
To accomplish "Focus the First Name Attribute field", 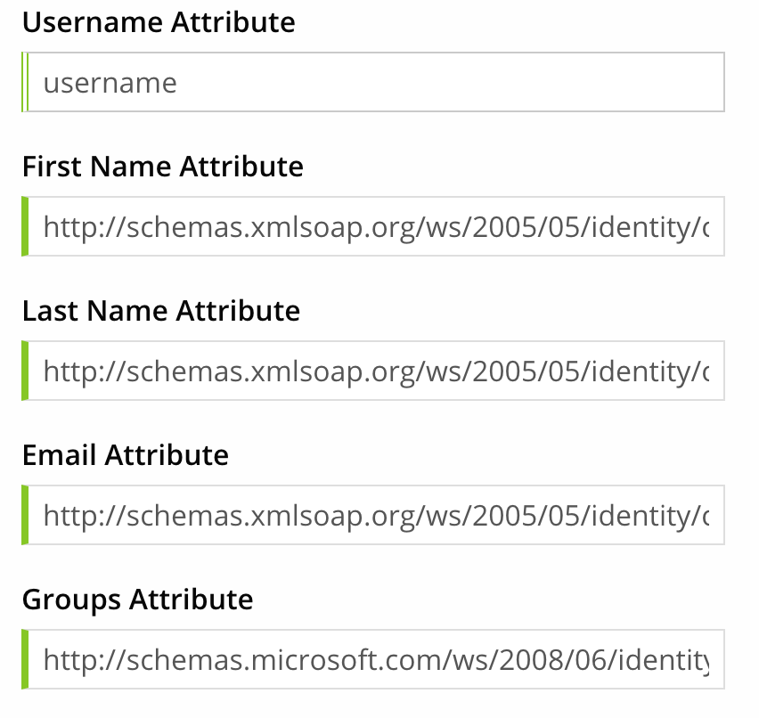I will (445, 227).
